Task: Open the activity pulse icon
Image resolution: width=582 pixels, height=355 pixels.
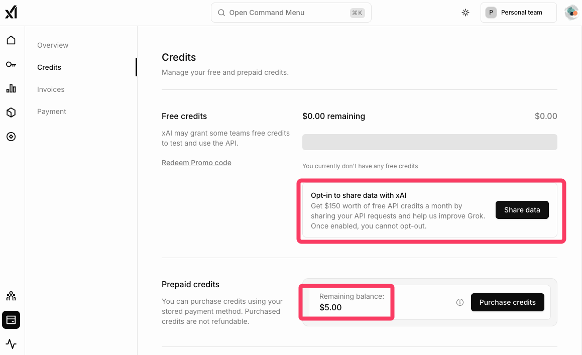Action: point(11,344)
